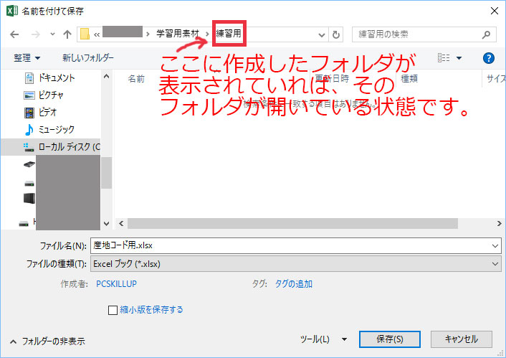506x358 pixels.
Task: Open ファイルの種類 Excel ブック dropdown
Action: (296, 263)
